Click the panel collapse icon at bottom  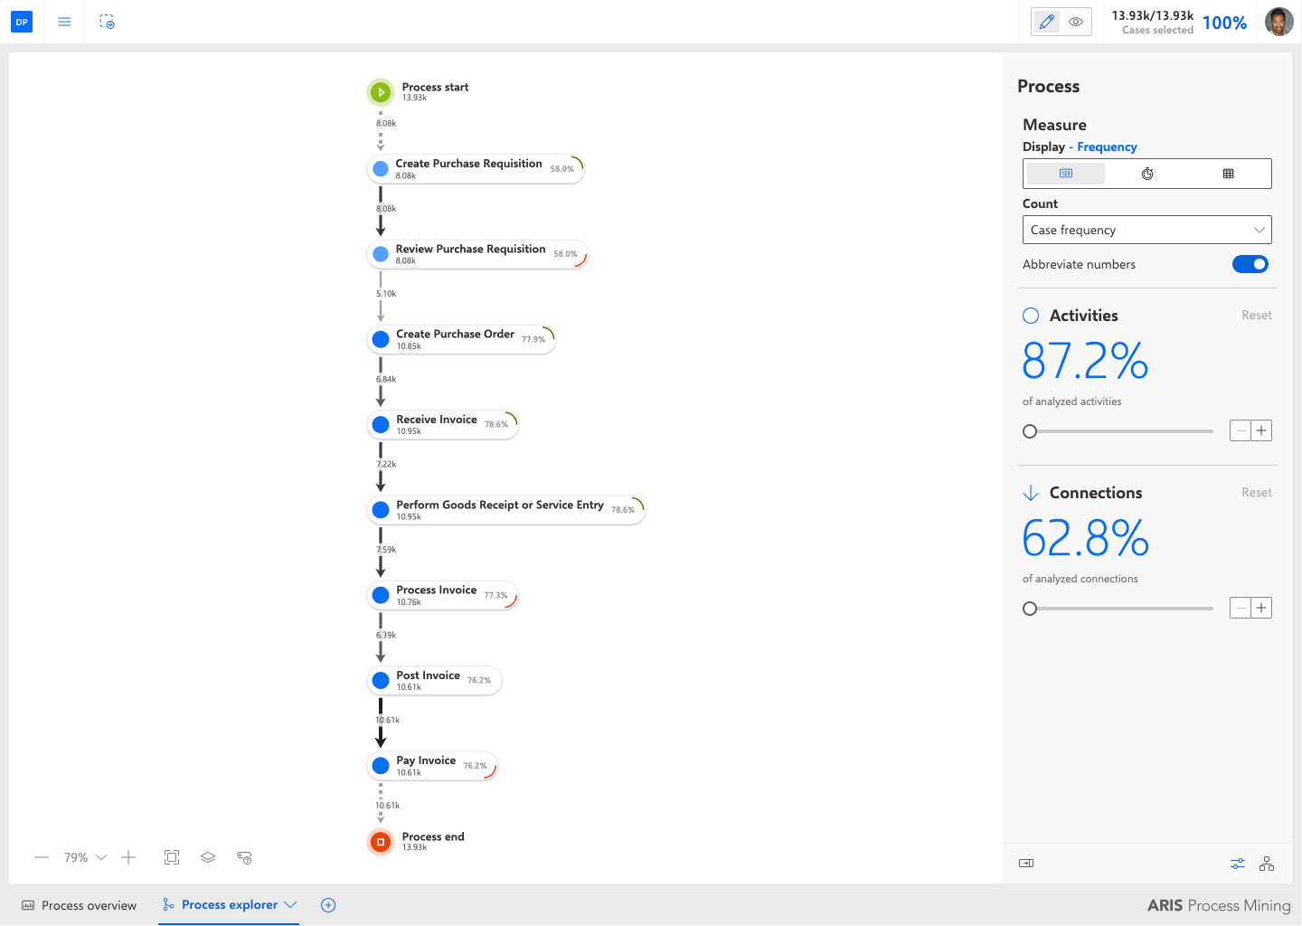(x=1026, y=863)
